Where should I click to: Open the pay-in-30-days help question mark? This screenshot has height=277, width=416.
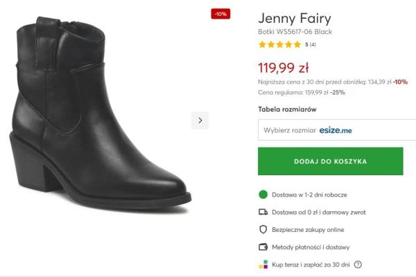tap(358, 264)
